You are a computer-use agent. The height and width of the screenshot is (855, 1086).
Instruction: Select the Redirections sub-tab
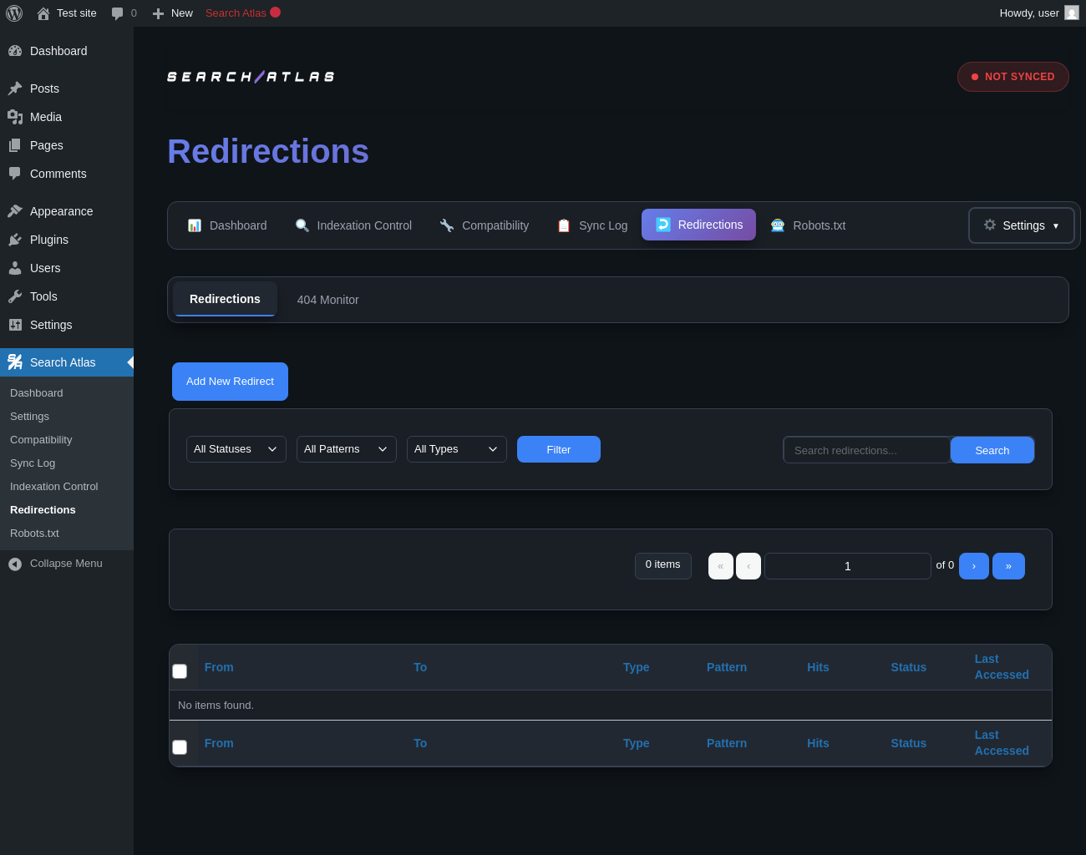tap(225, 299)
